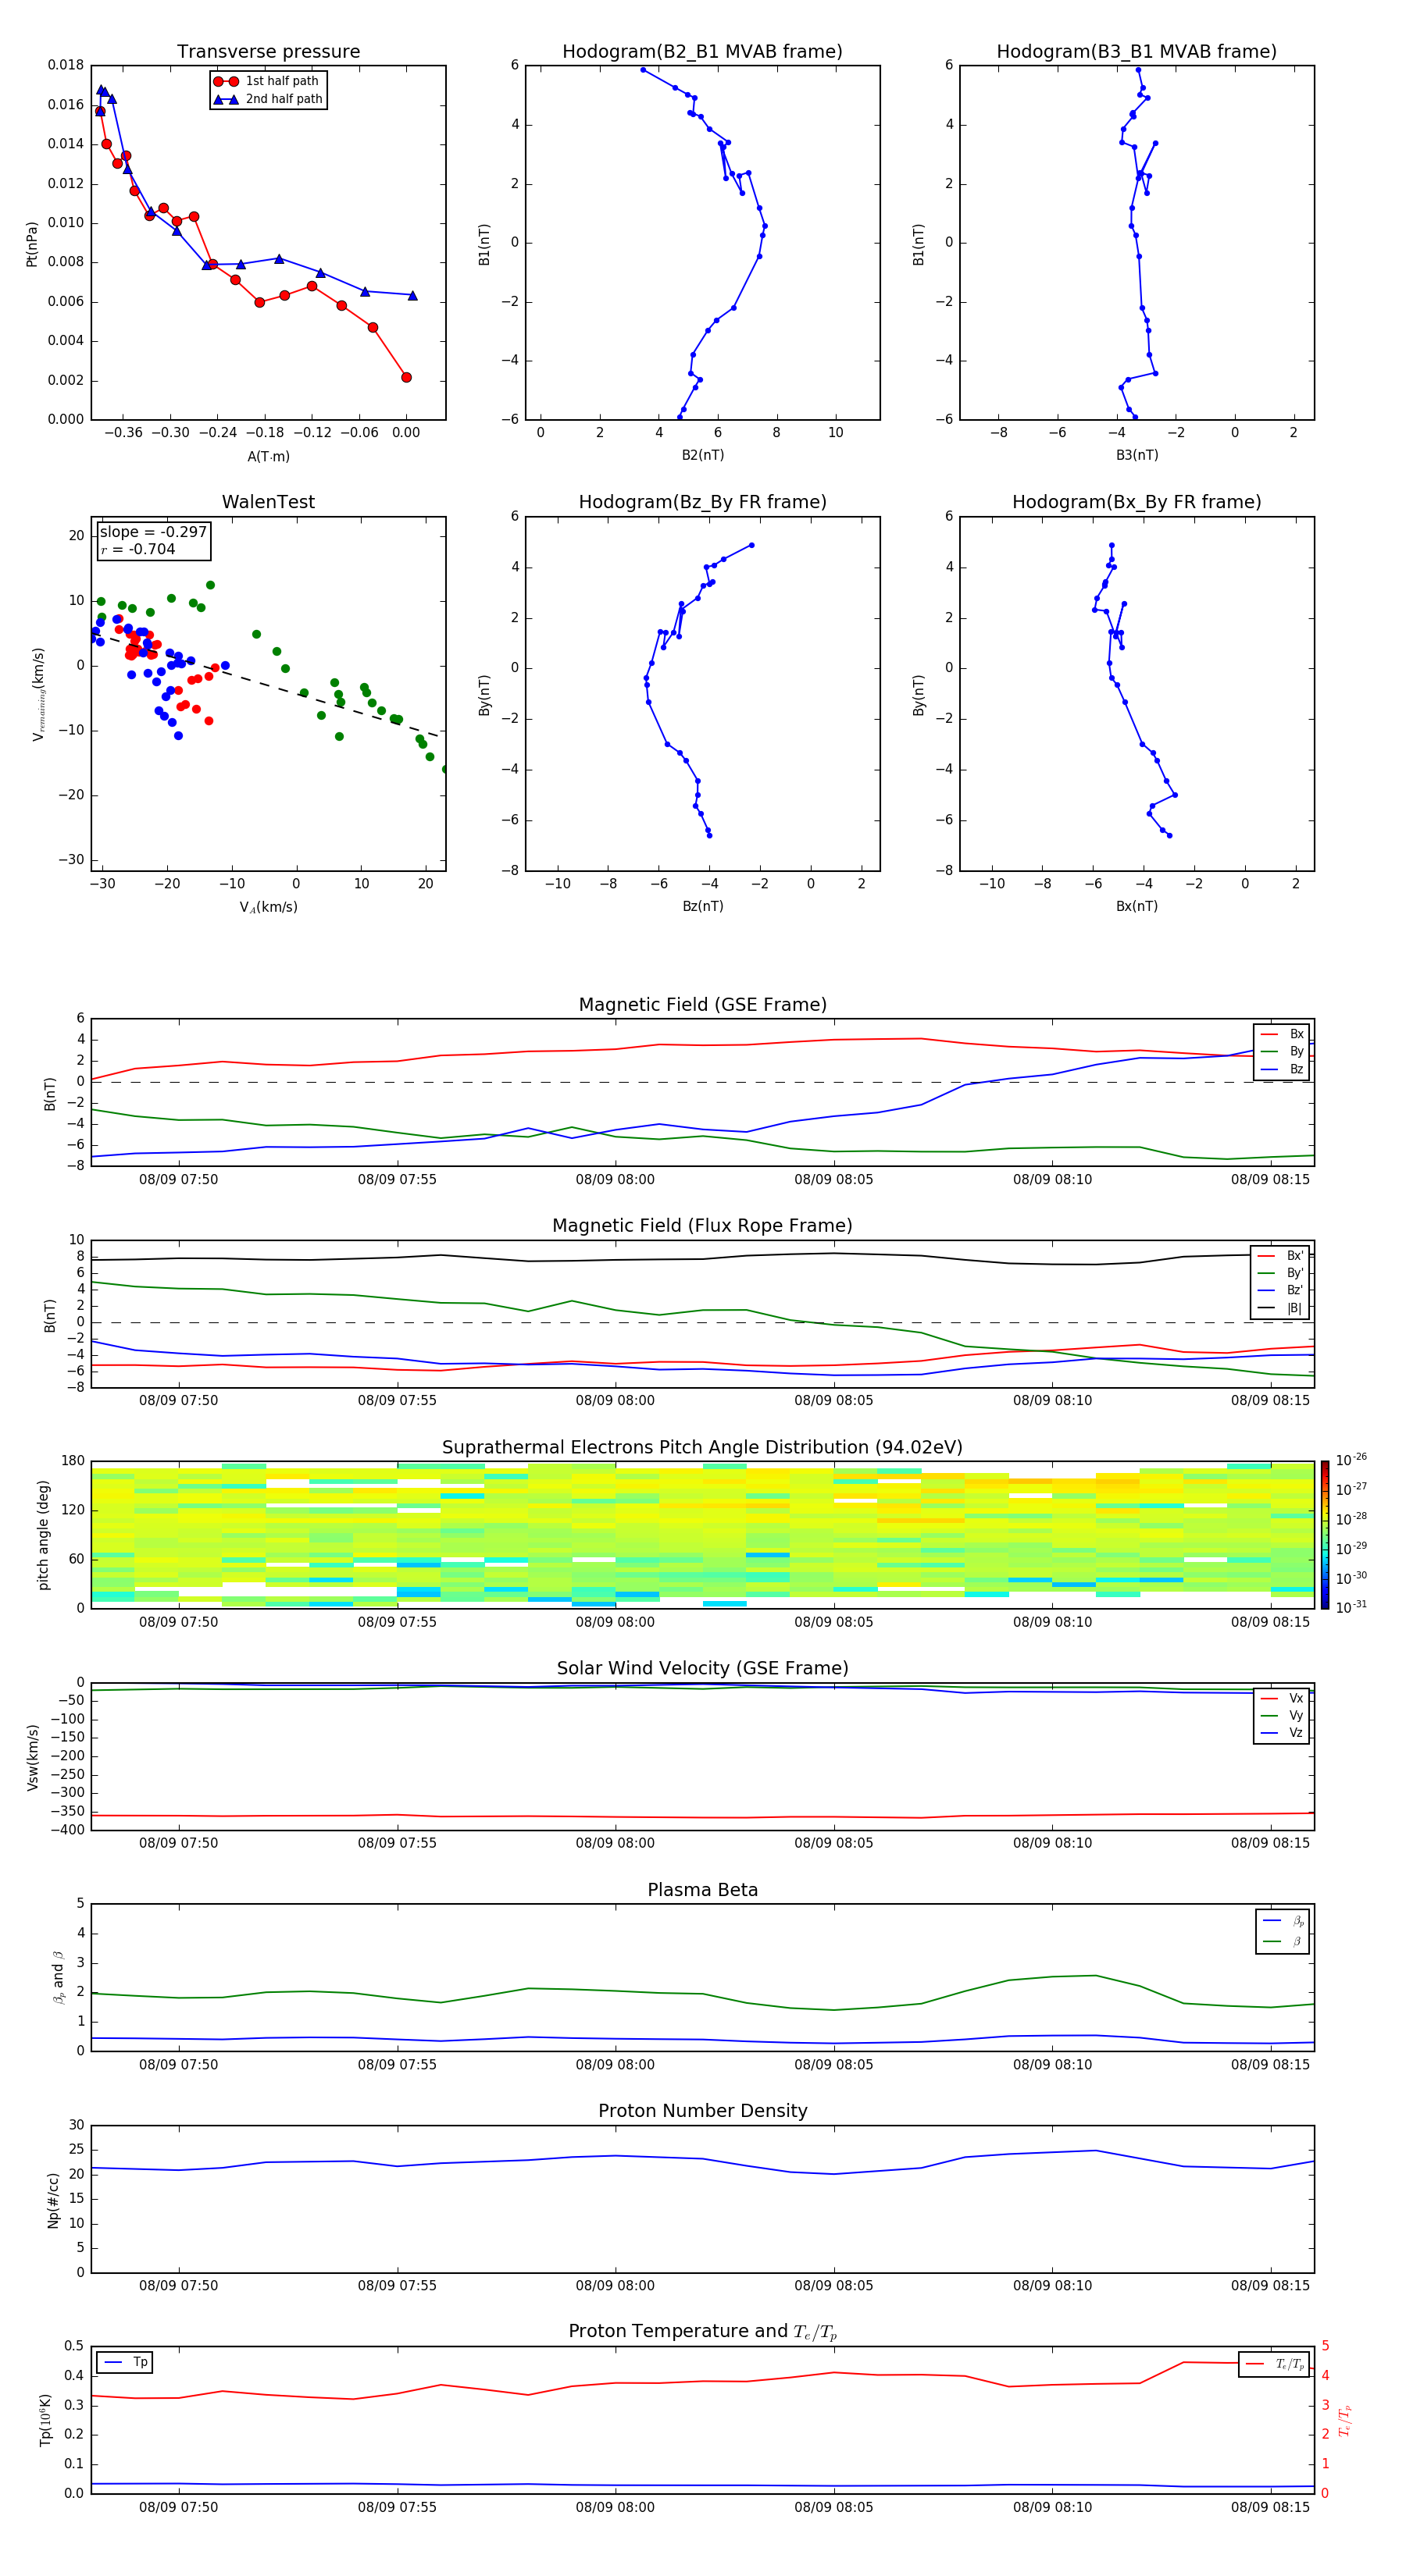Click the 'pitch angle (deg)' axis label
The image size is (1406, 2576).
(x=43, y=1535)
